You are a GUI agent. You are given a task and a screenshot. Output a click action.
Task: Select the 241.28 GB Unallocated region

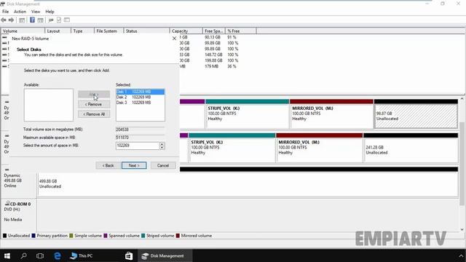tap(411, 150)
